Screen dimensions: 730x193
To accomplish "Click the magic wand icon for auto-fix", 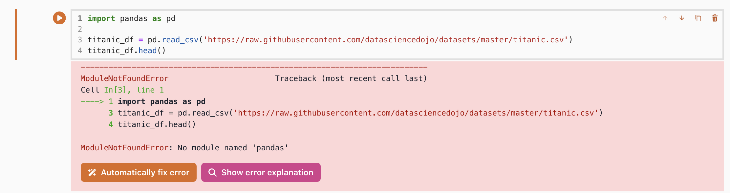I will coord(92,172).
